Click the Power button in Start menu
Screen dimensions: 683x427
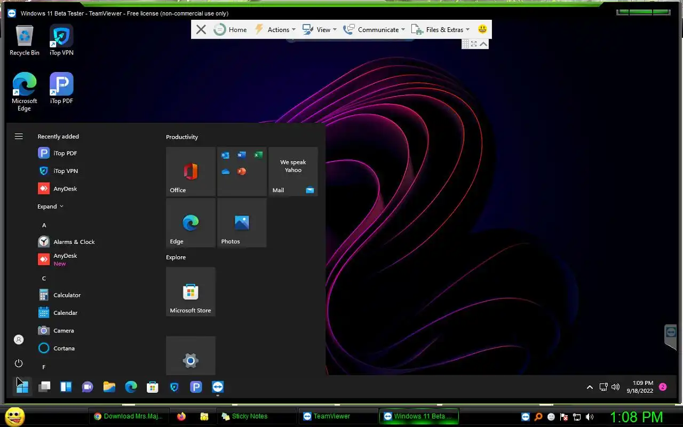19,363
